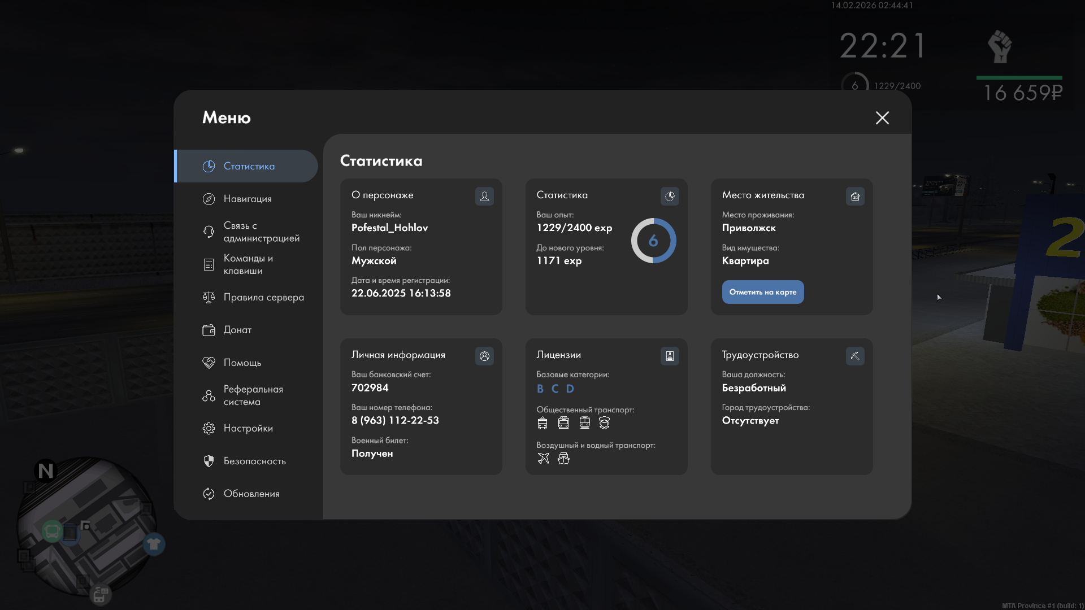This screenshot has height=610, width=1085.
Task: Click the pie chart icon in Статистика card
Action: [670, 196]
